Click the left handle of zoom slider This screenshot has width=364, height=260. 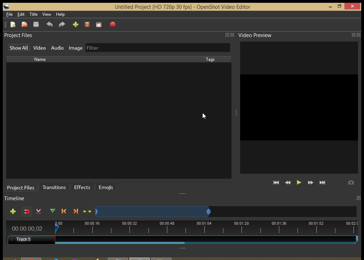click(97, 211)
